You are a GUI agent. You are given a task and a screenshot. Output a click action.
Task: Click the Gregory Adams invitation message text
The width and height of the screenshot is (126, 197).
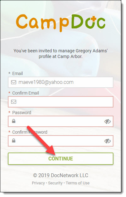(x=61, y=54)
